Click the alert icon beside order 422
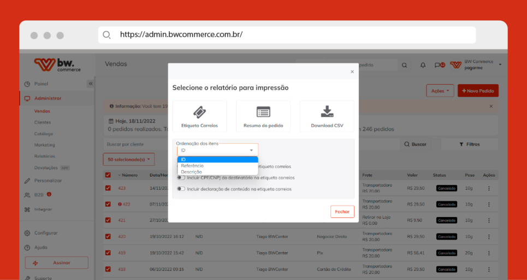Viewport: 527px width, 280px height. point(120,205)
